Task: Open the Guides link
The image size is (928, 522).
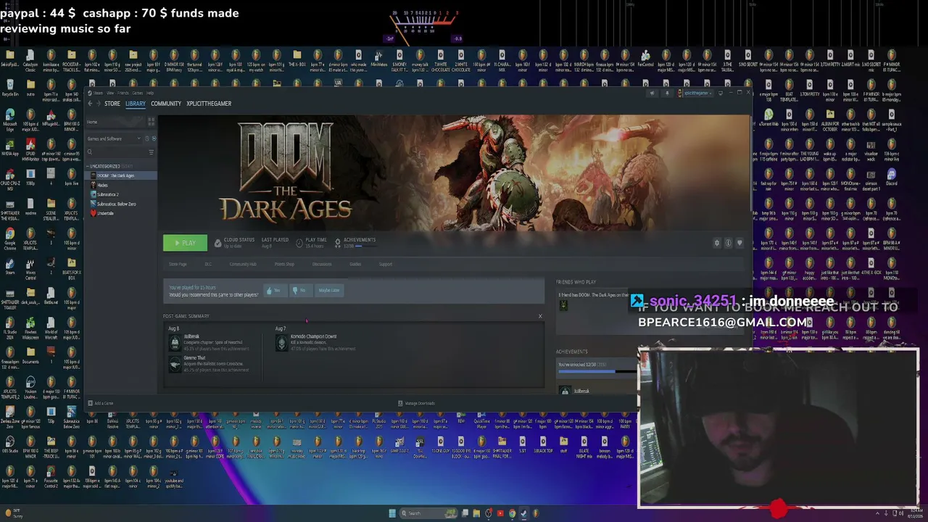Action: (355, 264)
